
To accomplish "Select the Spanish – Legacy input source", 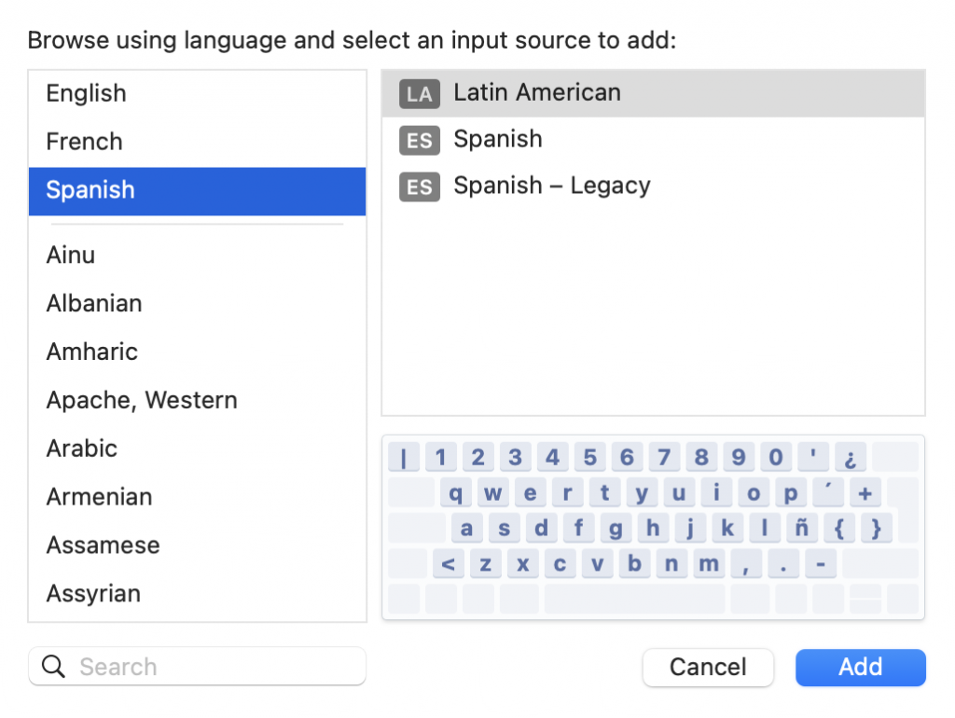I will [551, 186].
